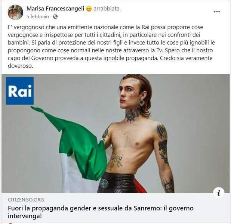Screen dimensions: 231x224
Task: Click the word "intervenga!" in the headline
Action: coord(25,216)
